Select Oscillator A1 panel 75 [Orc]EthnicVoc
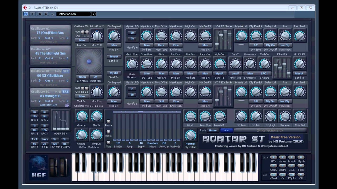Screen dimensions: 337x189 coord(50,34)
